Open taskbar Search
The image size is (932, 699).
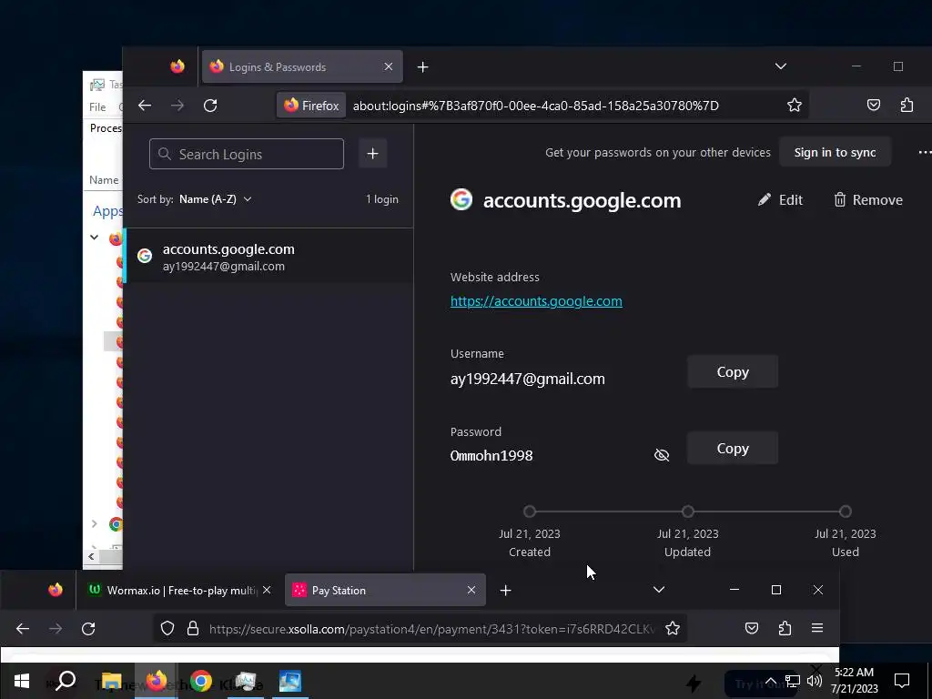(x=66, y=681)
